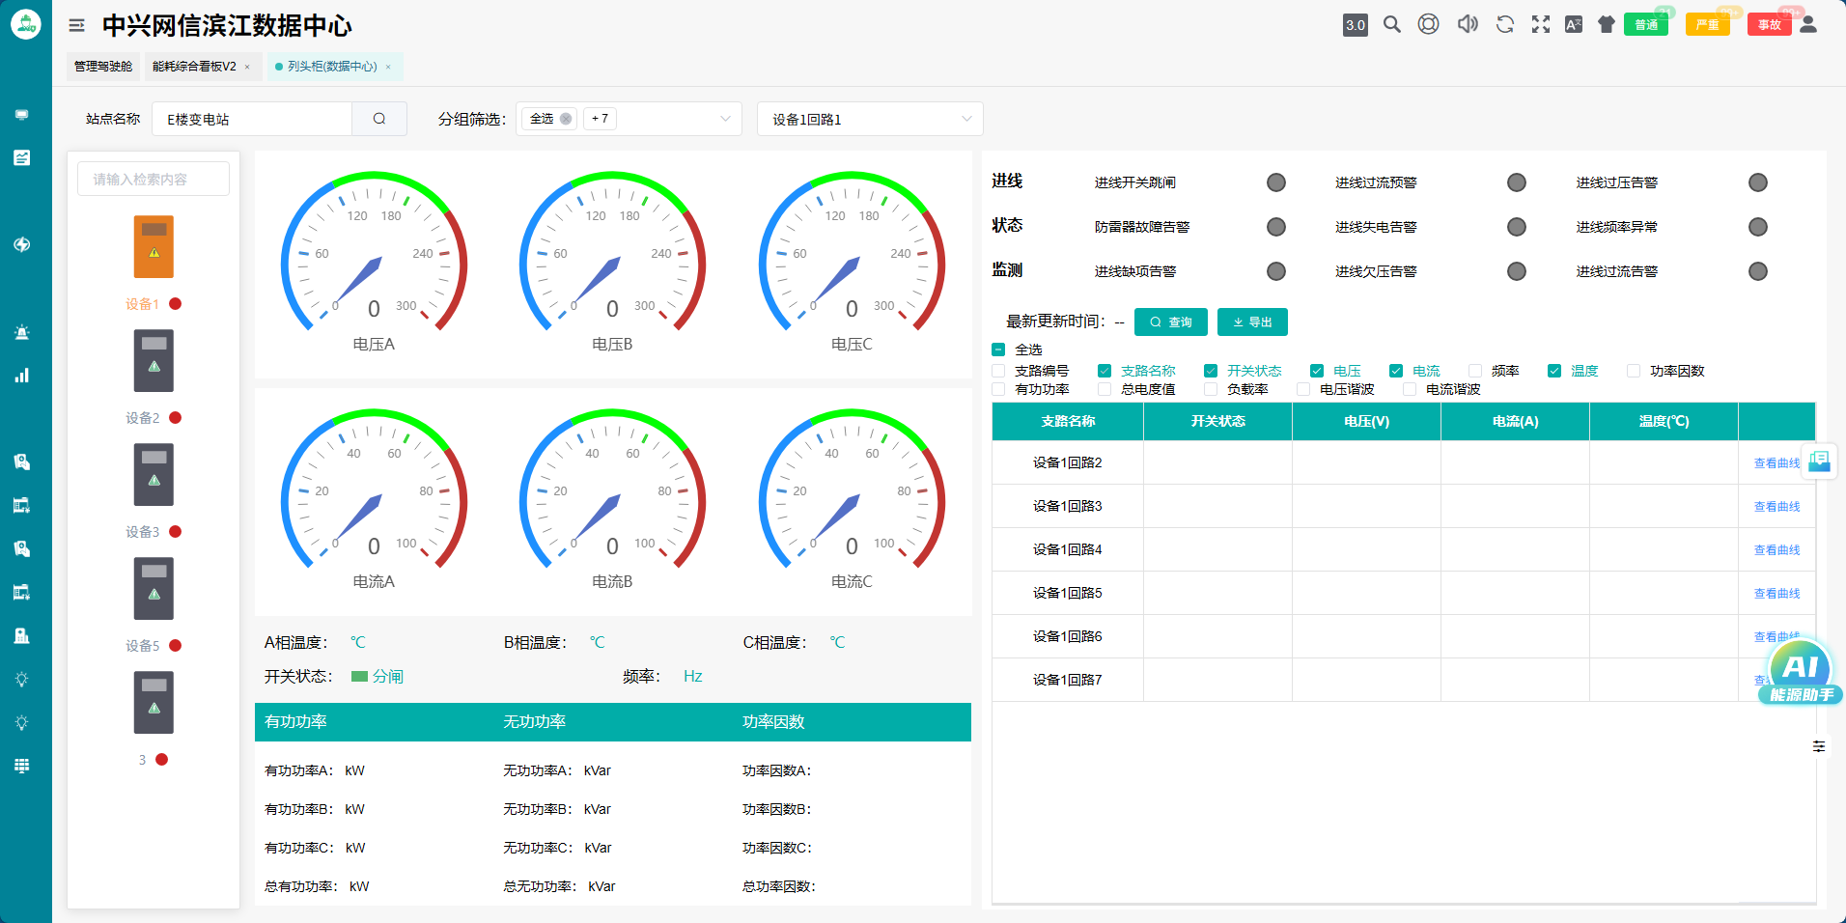Expand the 设备1回路1 dropdown
Screen dimensions: 1846x923
click(x=869, y=119)
